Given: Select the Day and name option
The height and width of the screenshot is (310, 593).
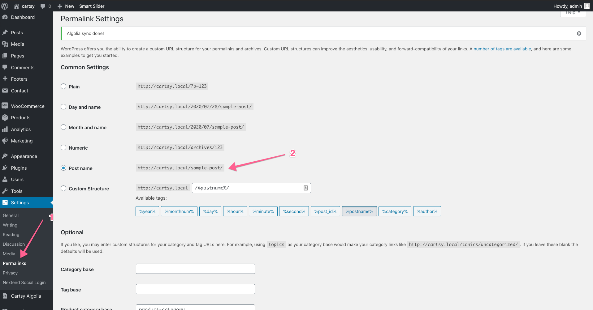Looking at the screenshot, I should pyautogui.click(x=63, y=107).
